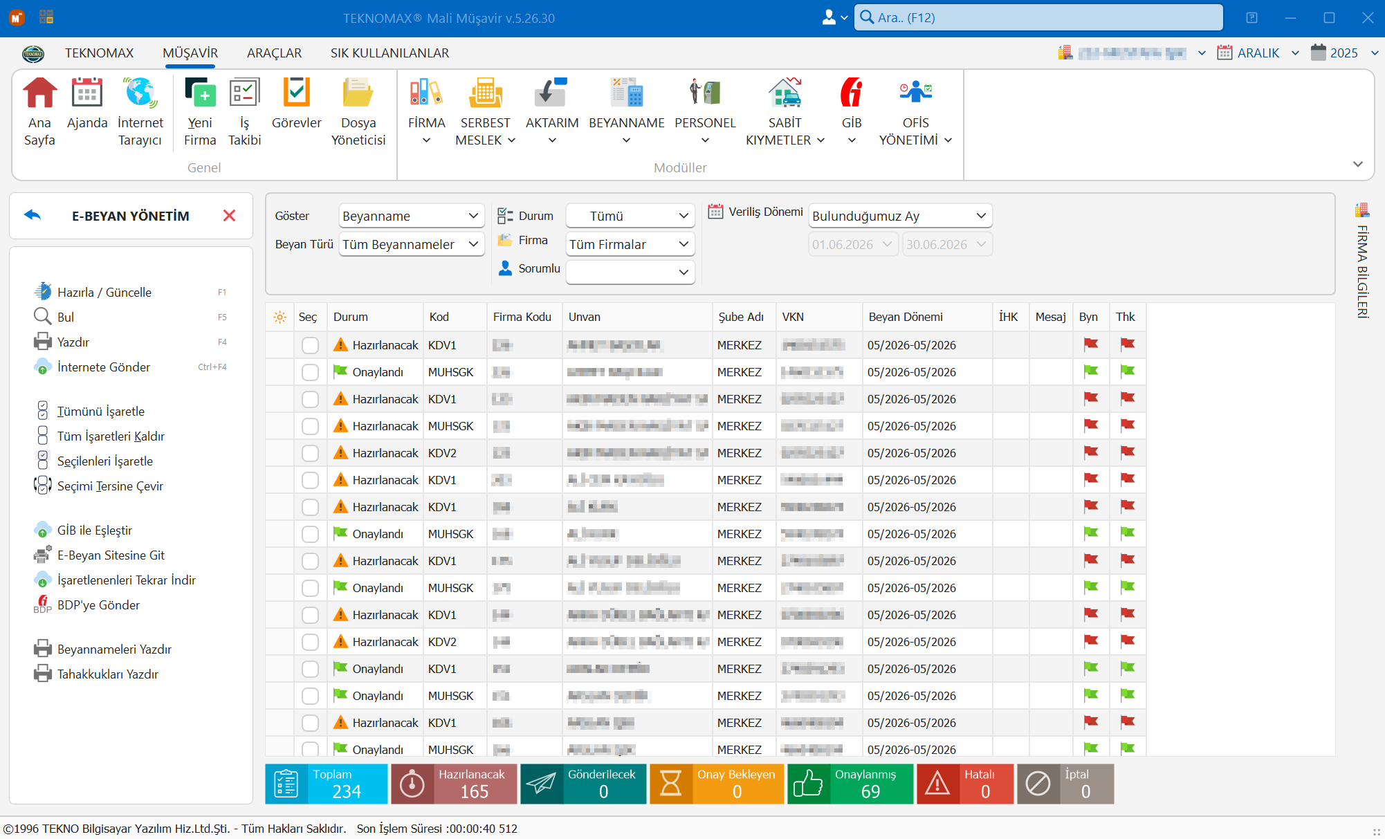Filter by Gönderilecek tile

point(583,784)
